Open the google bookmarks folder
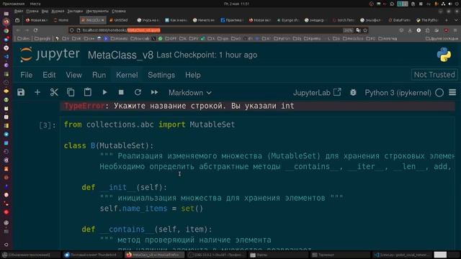Viewport: 461px width, 259px height. [42, 38]
